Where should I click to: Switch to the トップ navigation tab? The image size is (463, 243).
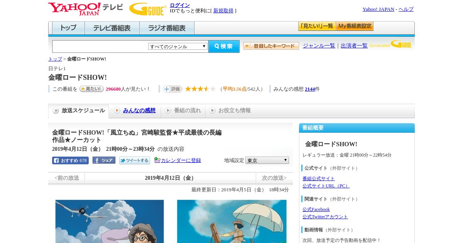click(x=68, y=28)
